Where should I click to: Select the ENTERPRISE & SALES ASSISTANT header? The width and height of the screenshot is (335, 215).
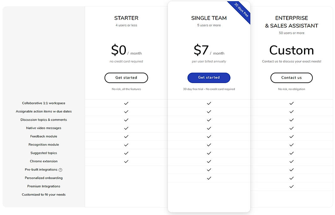[x=291, y=21]
